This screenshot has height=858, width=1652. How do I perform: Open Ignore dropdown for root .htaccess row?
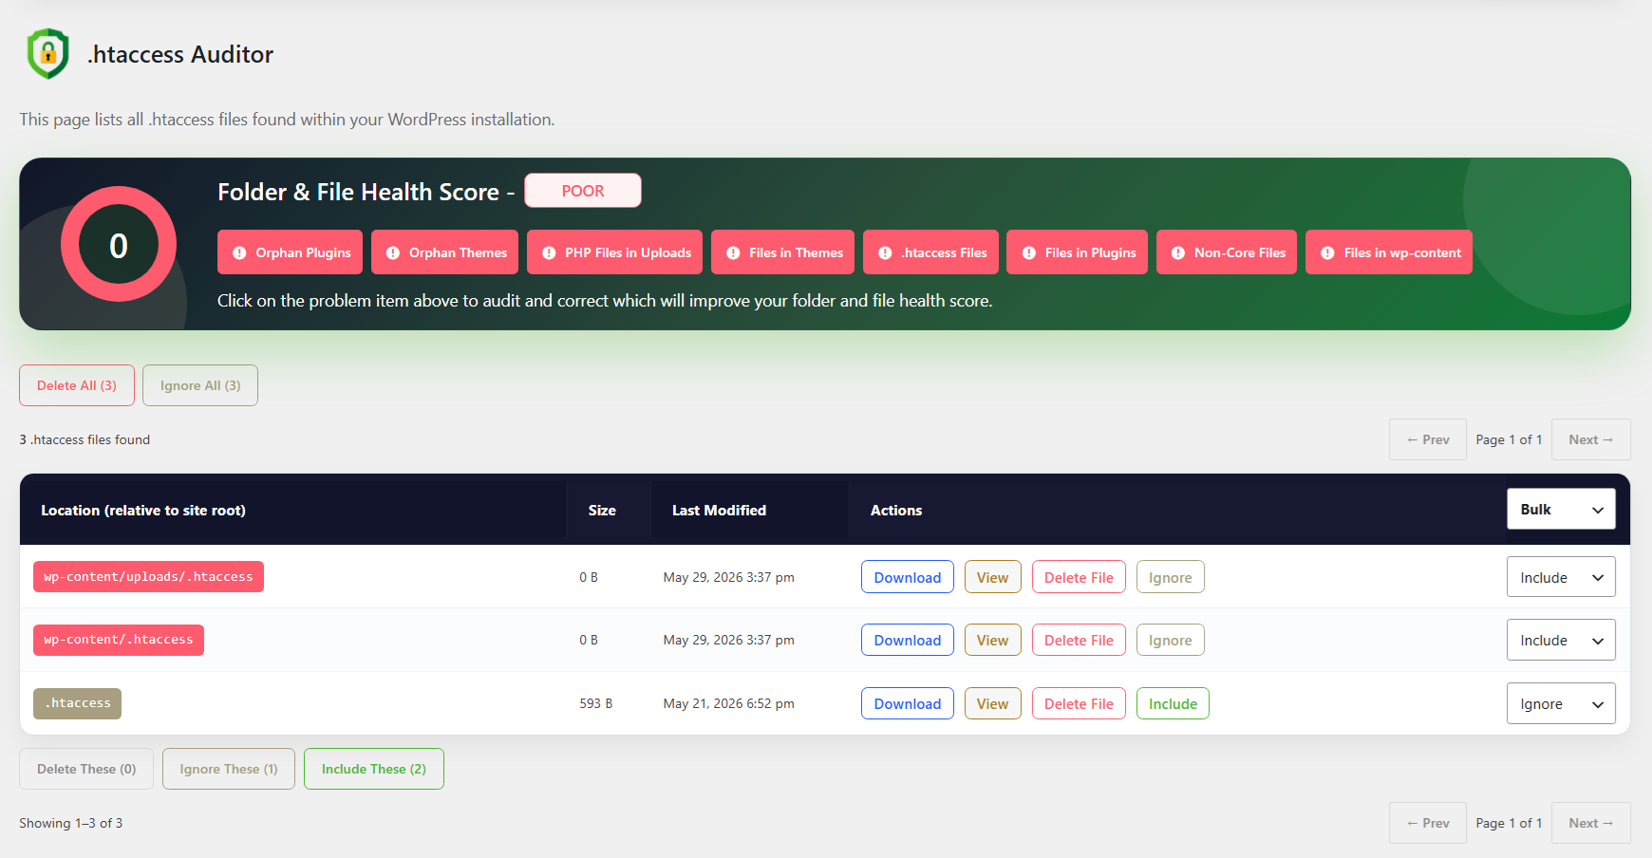1561,704
